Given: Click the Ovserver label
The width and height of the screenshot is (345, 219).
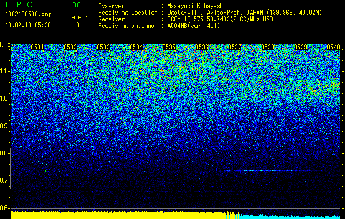Looking at the screenshot, I should point(111,6).
